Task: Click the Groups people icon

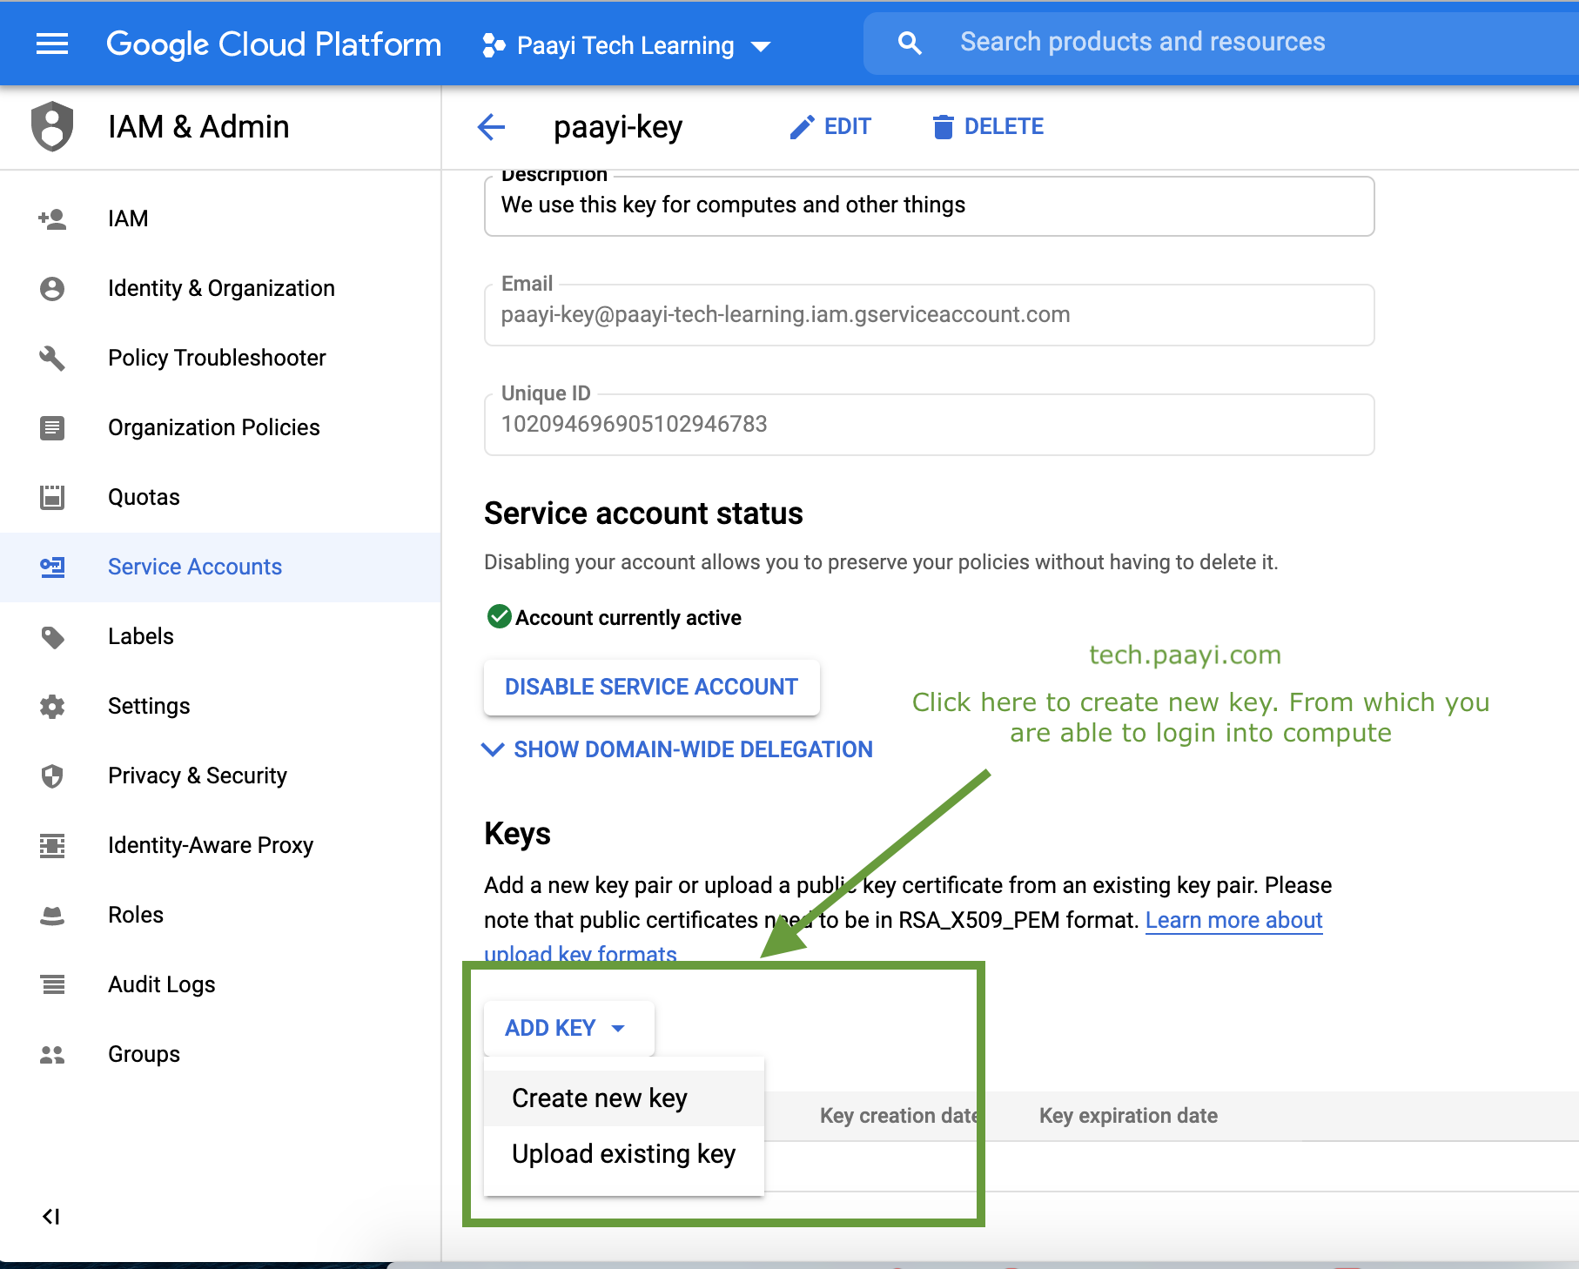Action: pyautogui.click(x=52, y=1054)
